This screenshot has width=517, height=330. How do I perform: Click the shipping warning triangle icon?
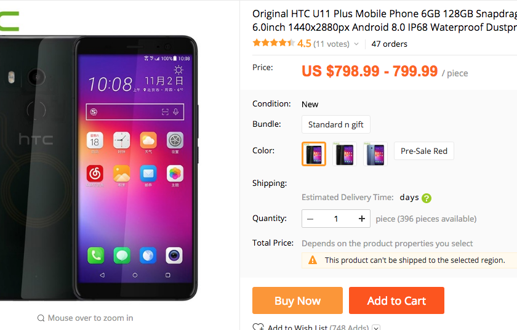click(x=313, y=260)
